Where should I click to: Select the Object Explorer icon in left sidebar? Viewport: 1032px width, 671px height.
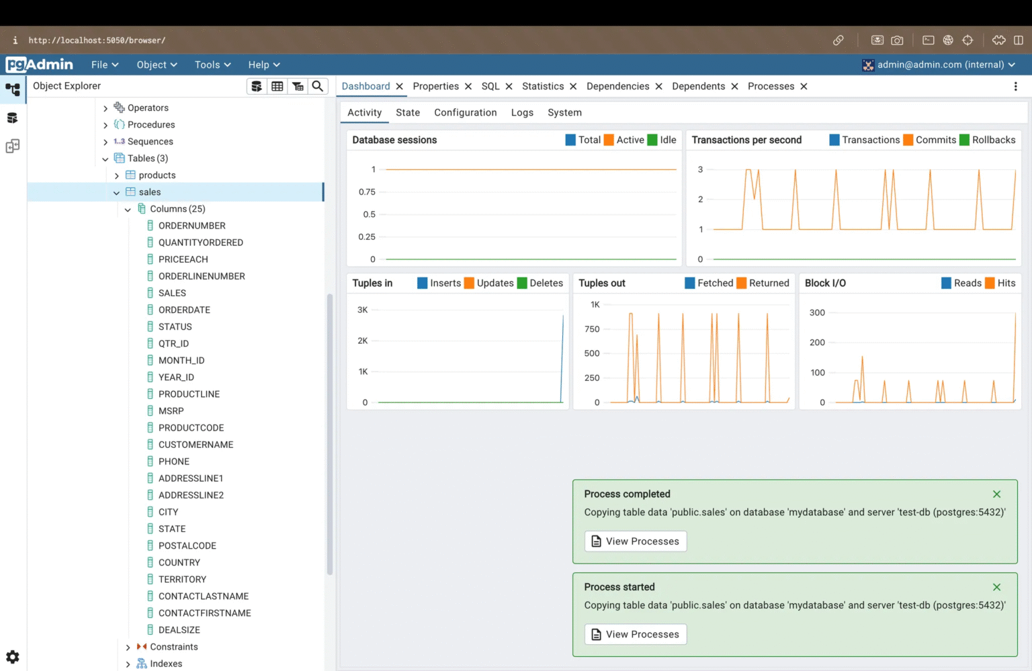(x=13, y=89)
